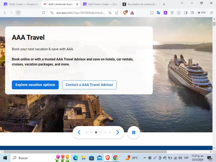Toggle the browser sidebar panel icon

[186, 13]
